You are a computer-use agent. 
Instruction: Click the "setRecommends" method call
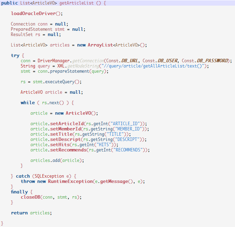point(68,150)
